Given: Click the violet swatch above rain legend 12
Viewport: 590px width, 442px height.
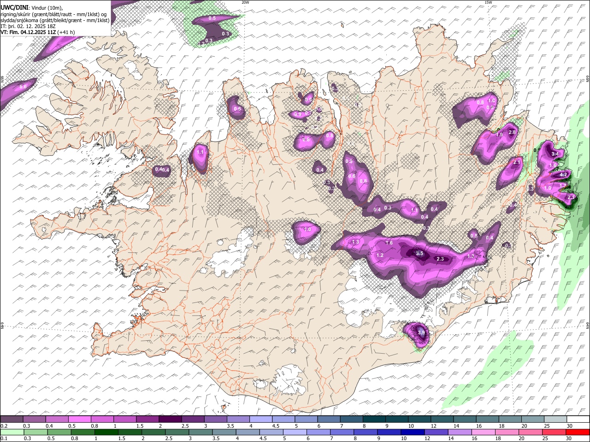Looking at the screenshot, I should pyautogui.click(x=436, y=432).
